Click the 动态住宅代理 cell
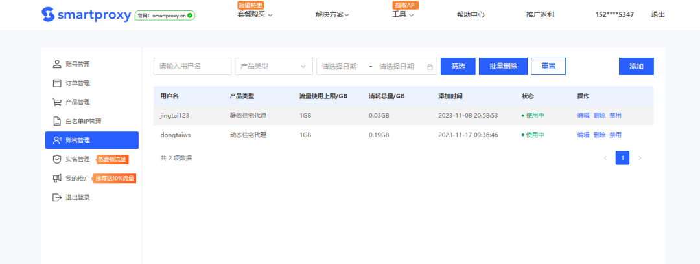 tap(248, 135)
